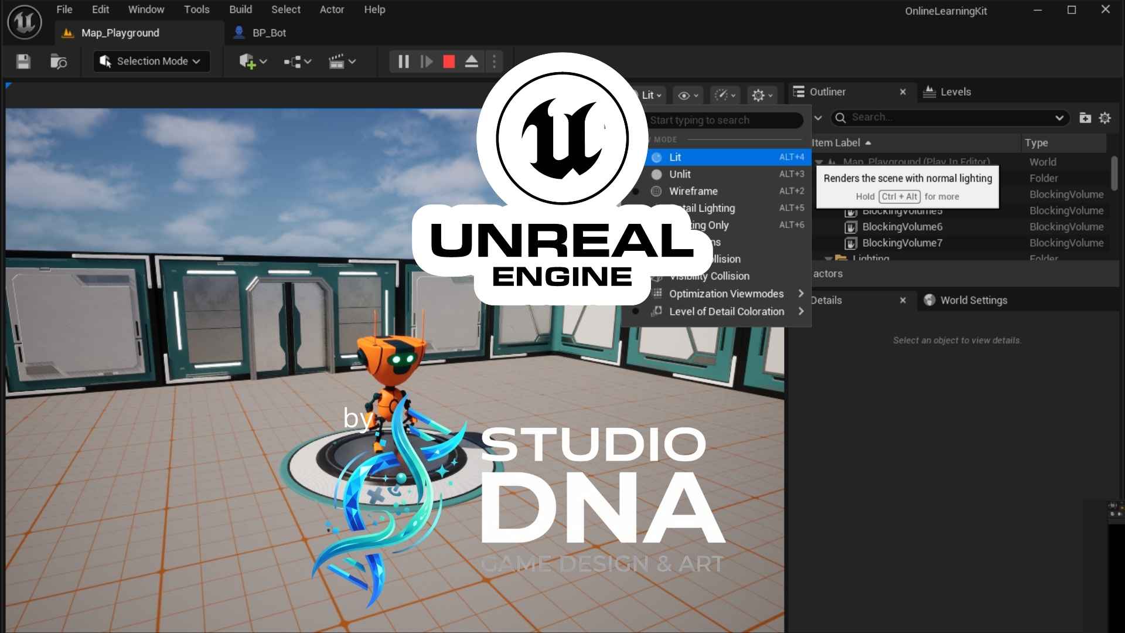Open the Add Actor quick-add menu

pos(253,62)
